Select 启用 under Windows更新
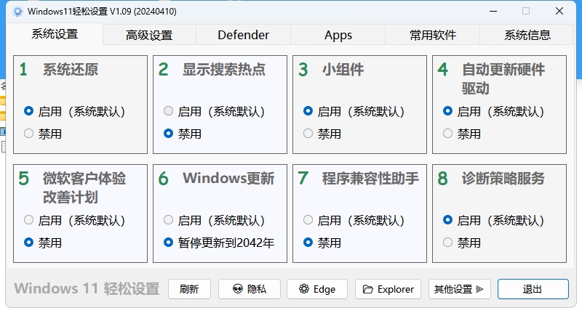Viewport: 582px width, 313px height. coord(214,220)
